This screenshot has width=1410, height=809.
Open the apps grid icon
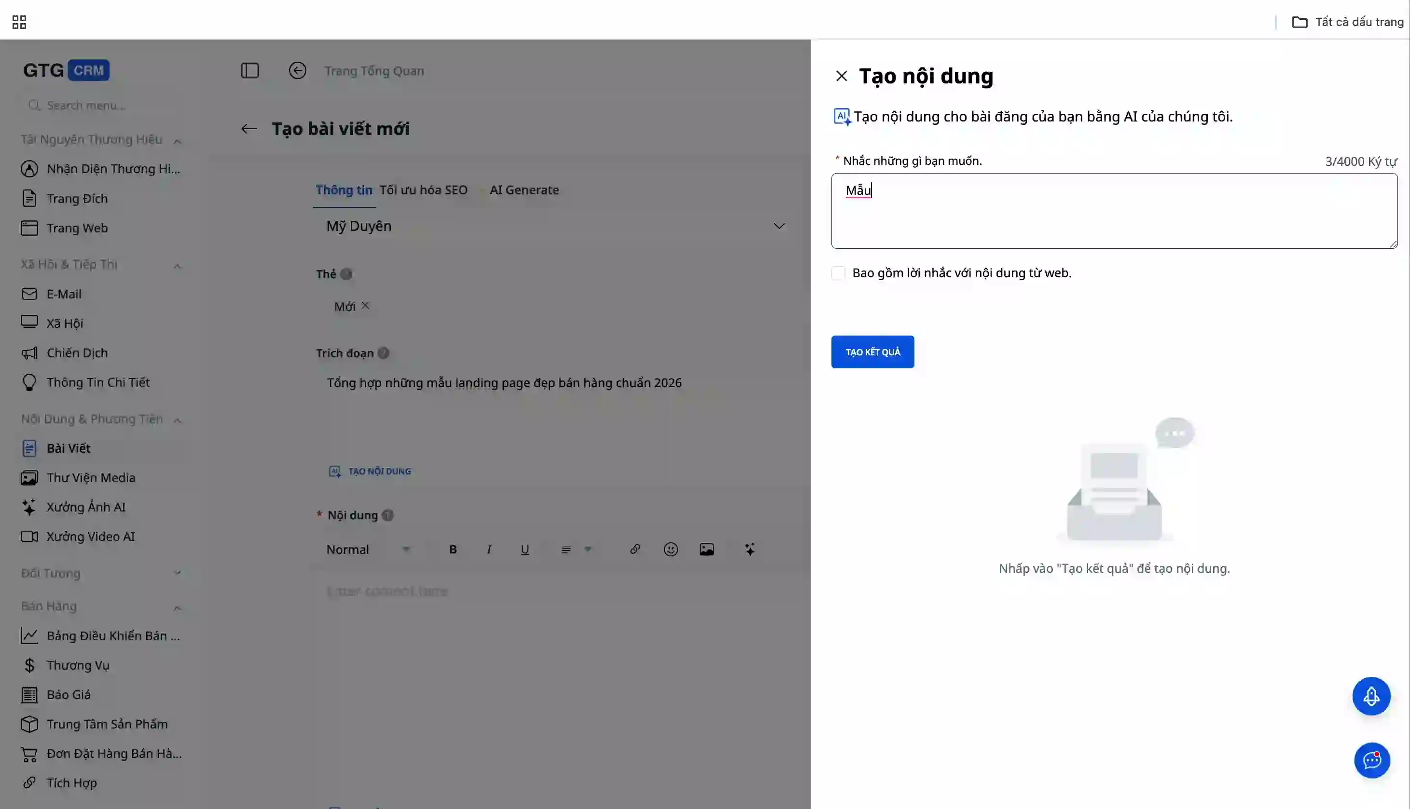click(x=19, y=22)
